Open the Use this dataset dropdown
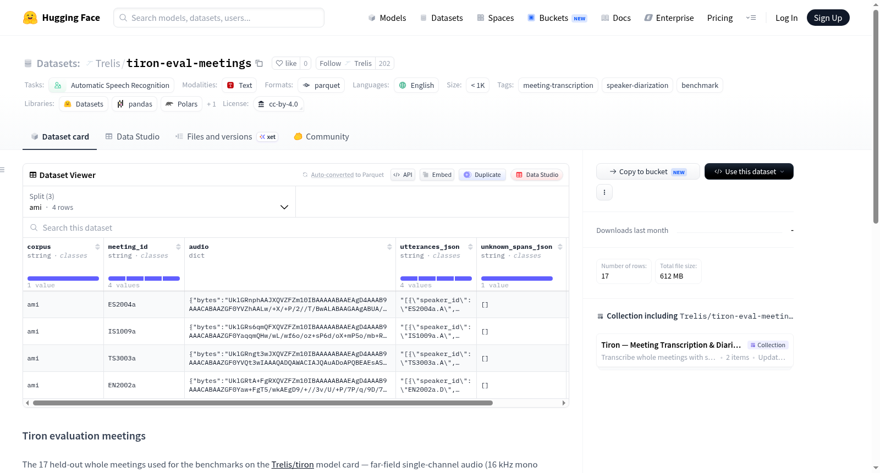Image resolution: width=880 pixels, height=473 pixels. click(x=749, y=171)
